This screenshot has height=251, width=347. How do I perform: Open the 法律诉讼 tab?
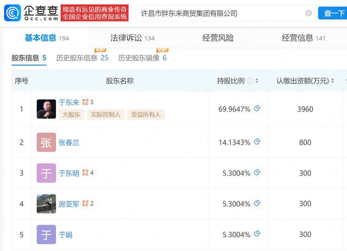pyautogui.click(x=132, y=38)
